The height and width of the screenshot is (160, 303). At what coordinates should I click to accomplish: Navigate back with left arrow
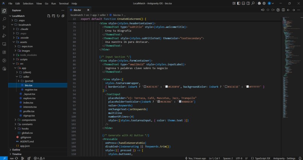tap(288, 10)
